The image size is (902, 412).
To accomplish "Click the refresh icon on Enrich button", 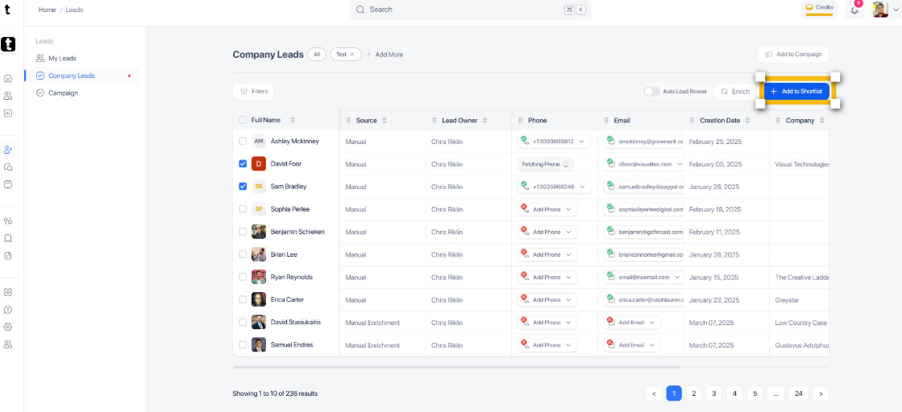I will pos(725,92).
